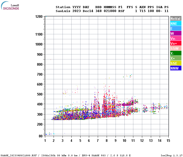183x157 pixels.
Task: Click the 1280 height axis label
Action: pos(39,16)
